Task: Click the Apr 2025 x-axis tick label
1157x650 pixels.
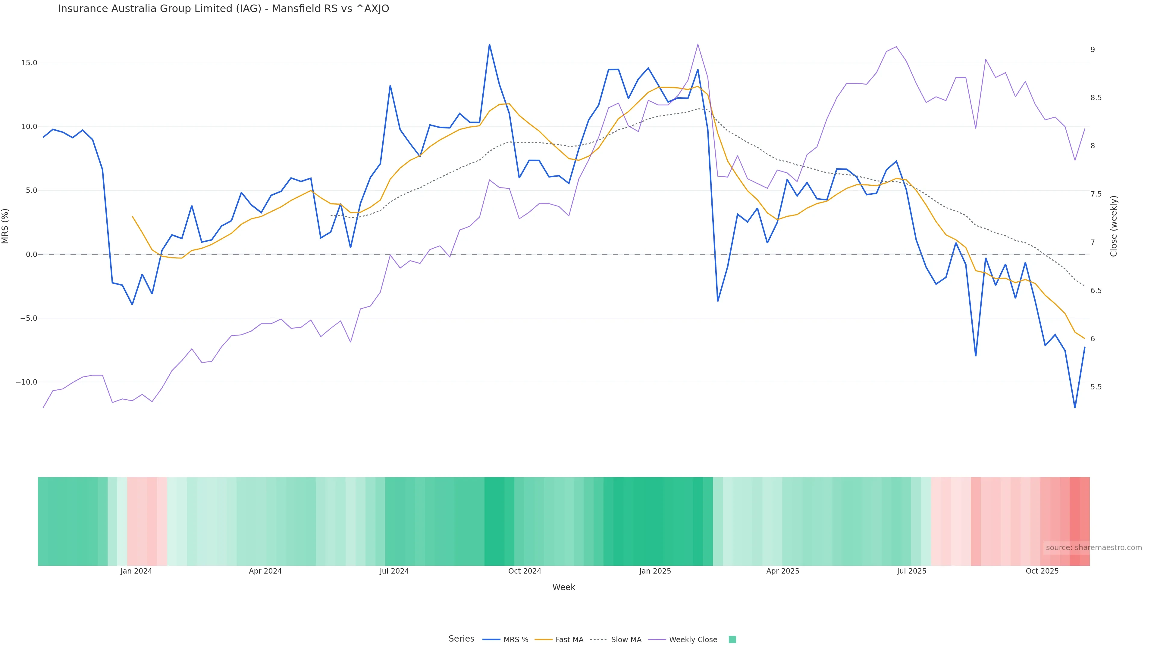Action: click(x=782, y=571)
